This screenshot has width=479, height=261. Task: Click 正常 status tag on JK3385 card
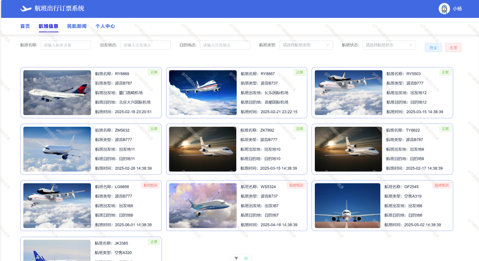[154, 242]
